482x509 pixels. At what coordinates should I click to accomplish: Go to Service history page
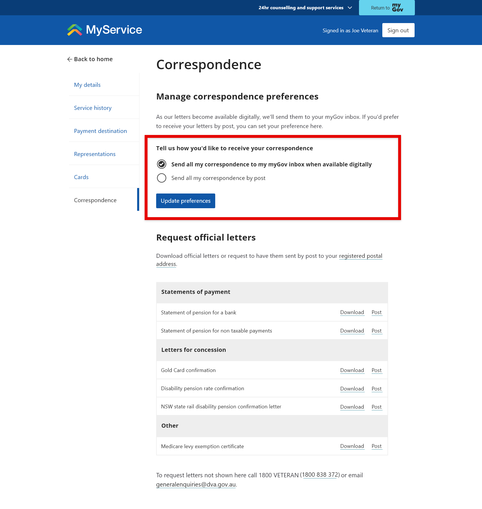pyautogui.click(x=92, y=108)
